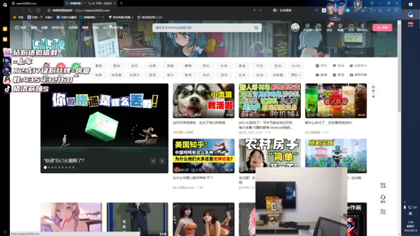Open the 课堂 courses link

click(x=338, y=75)
